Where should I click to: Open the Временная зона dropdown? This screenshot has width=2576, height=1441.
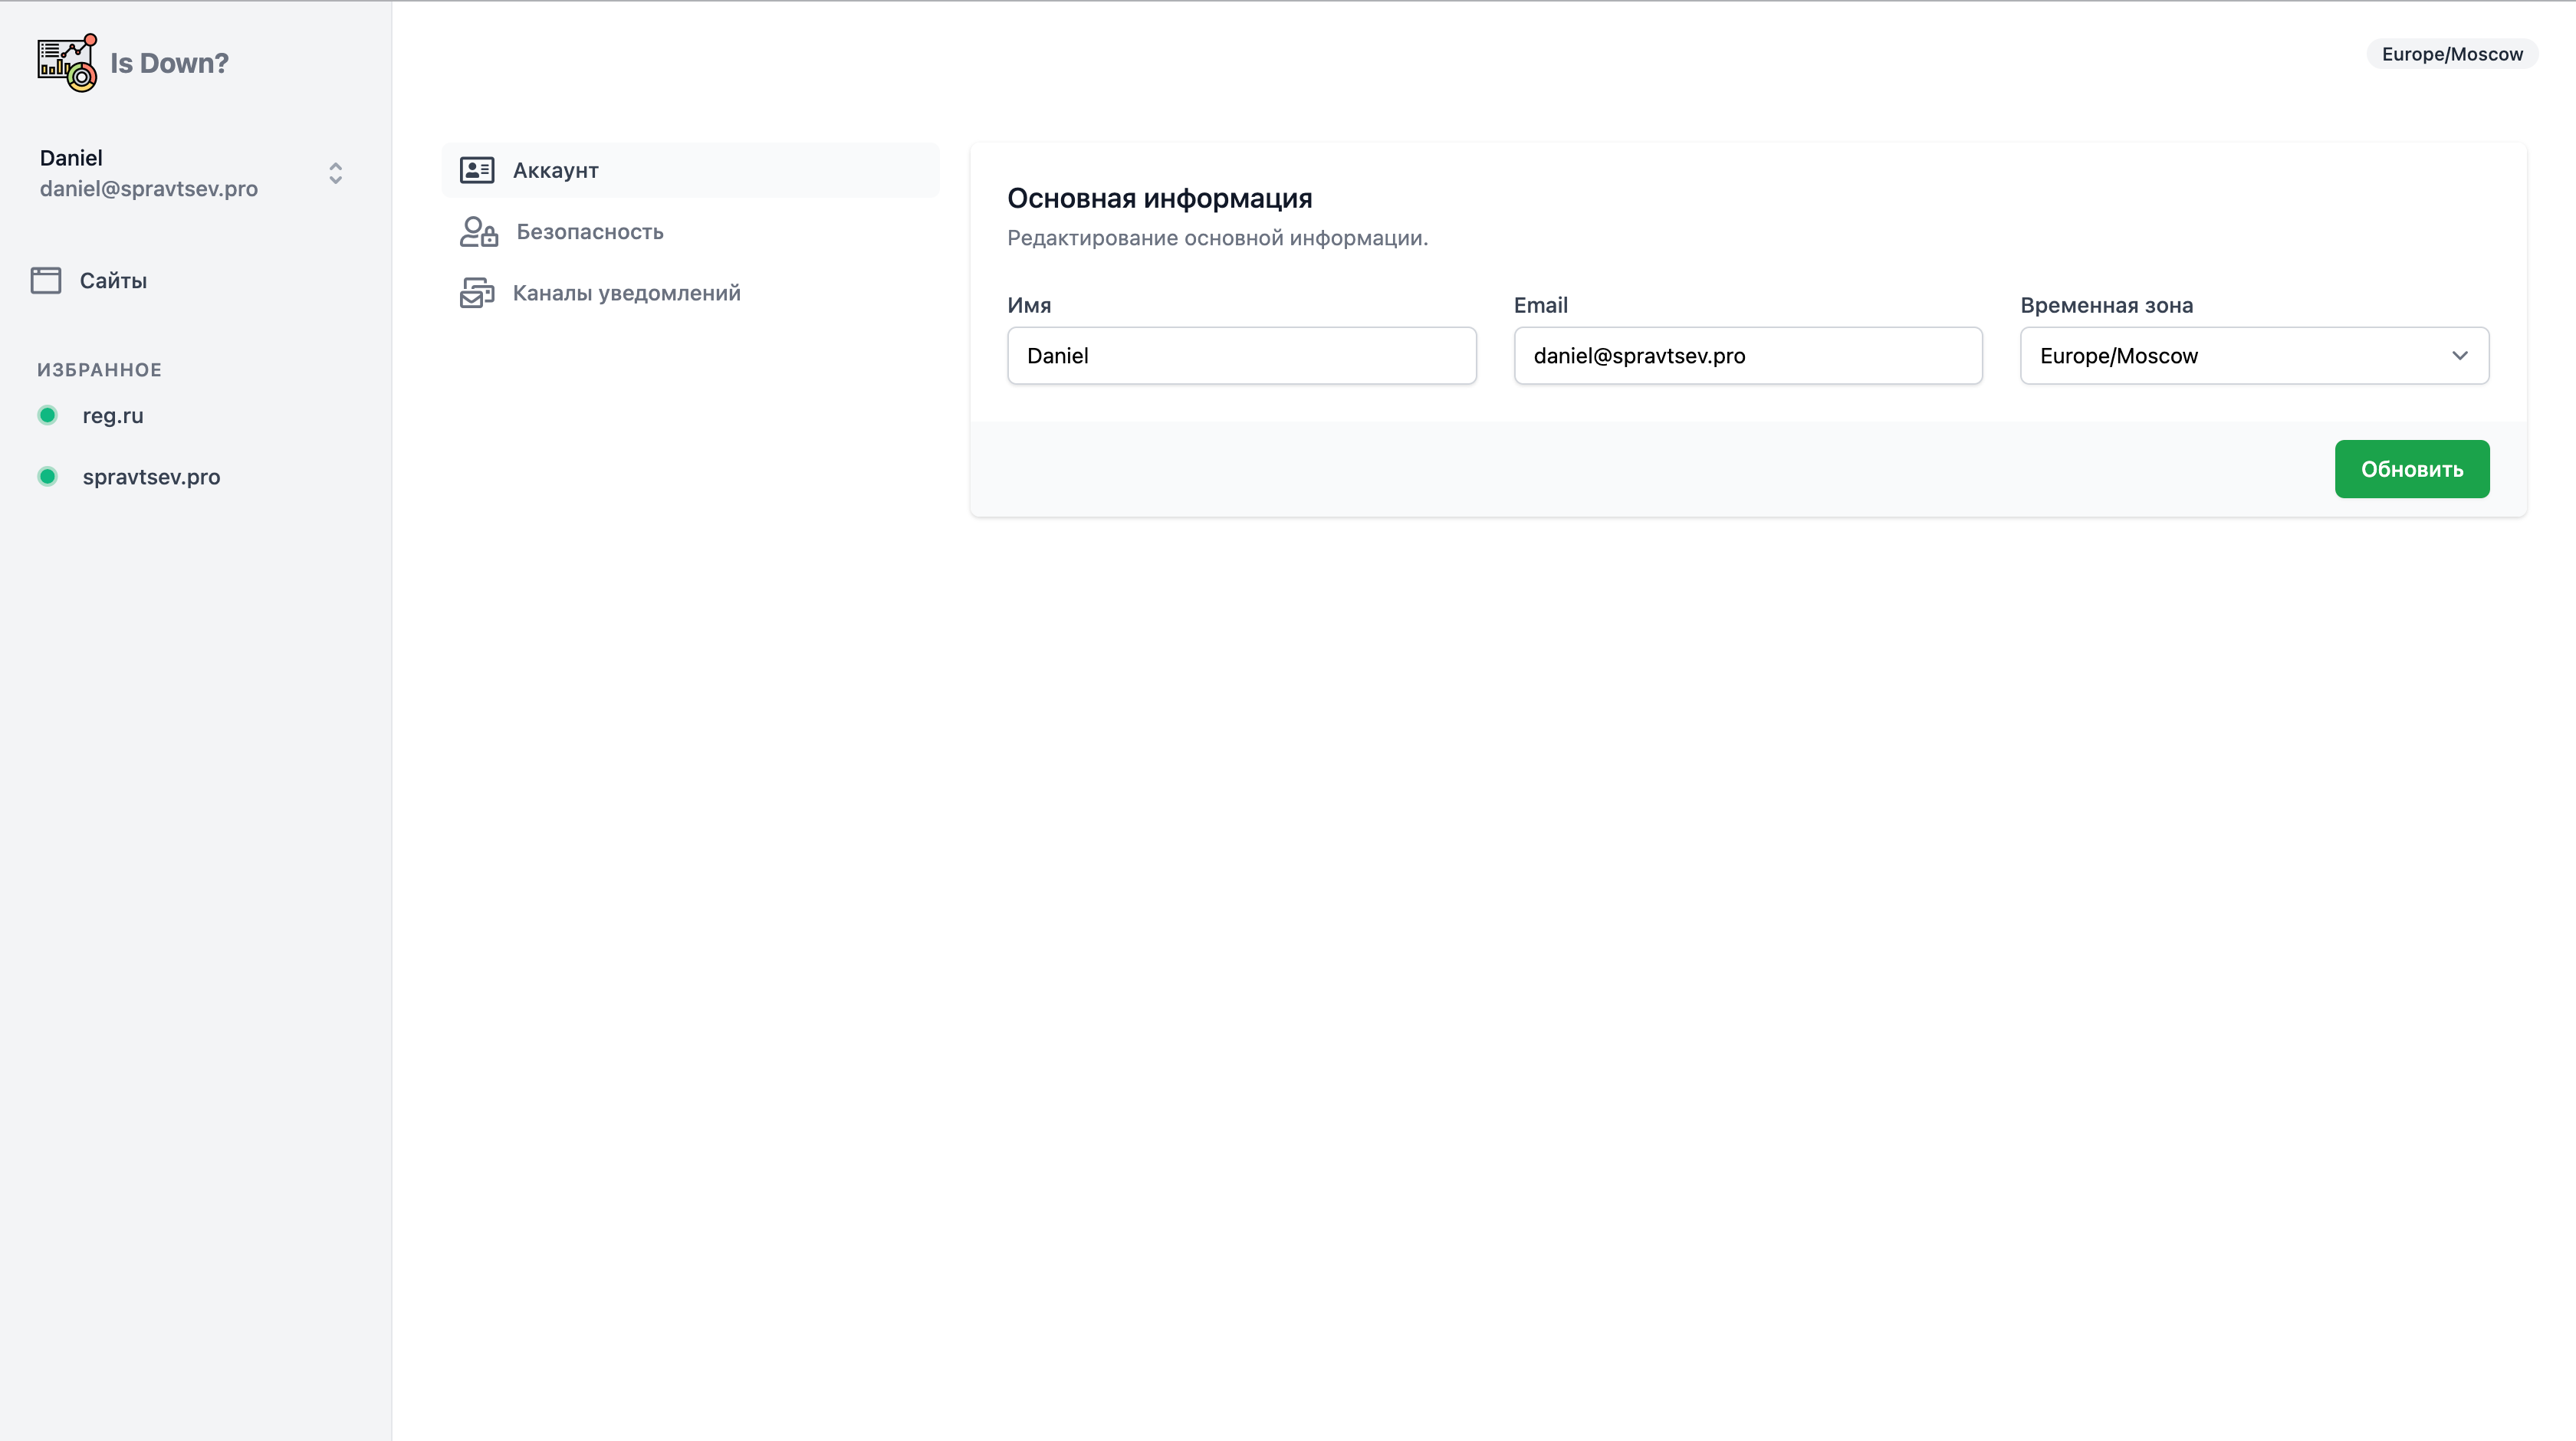point(2240,356)
